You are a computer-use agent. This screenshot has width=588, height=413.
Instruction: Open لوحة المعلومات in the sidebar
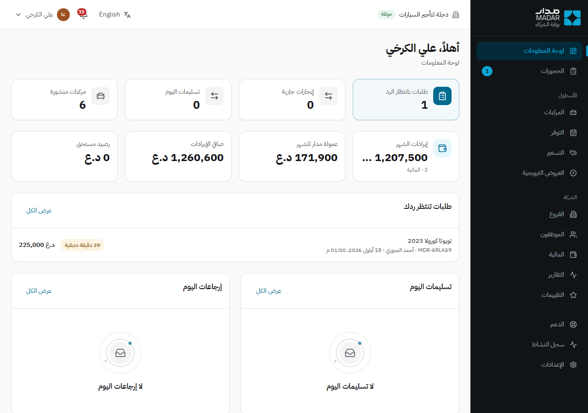(529, 51)
